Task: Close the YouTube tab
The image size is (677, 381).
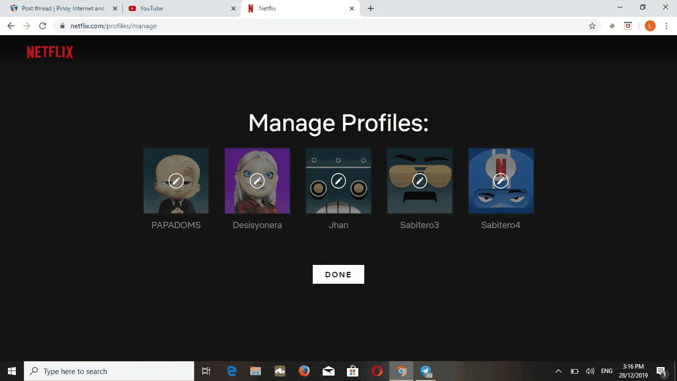Action: tap(233, 8)
